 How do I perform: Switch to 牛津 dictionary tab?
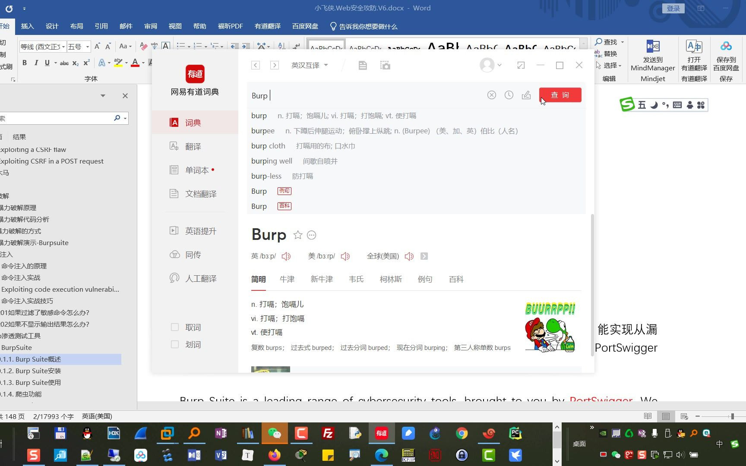pos(287,279)
